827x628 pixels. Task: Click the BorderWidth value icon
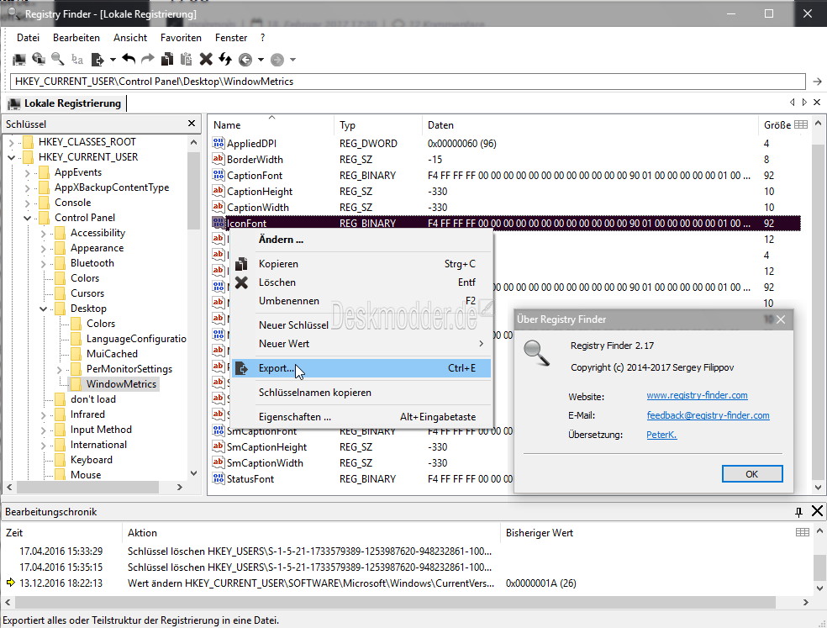pyautogui.click(x=219, y=159)
